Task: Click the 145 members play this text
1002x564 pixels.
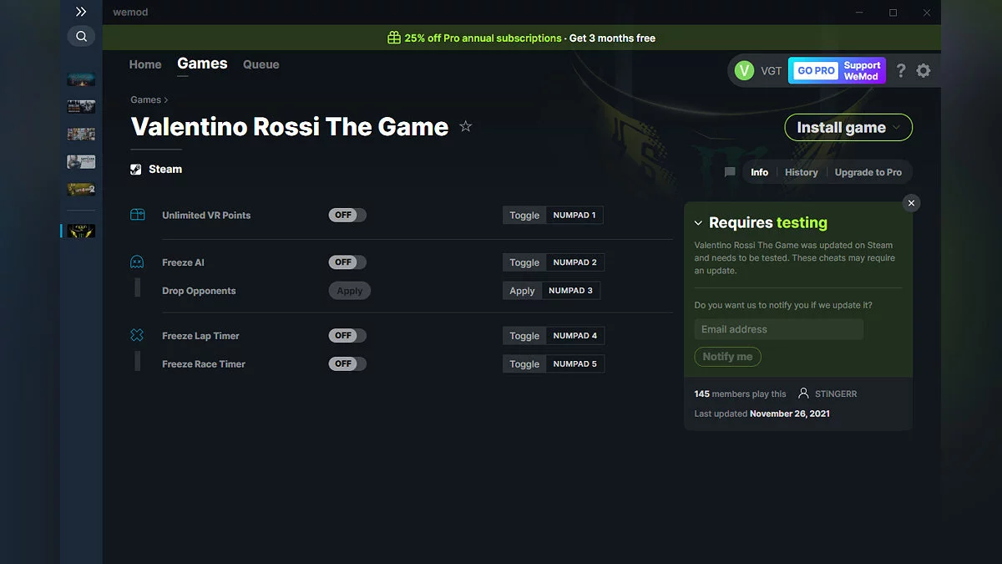Action: [x=741, y=394]
